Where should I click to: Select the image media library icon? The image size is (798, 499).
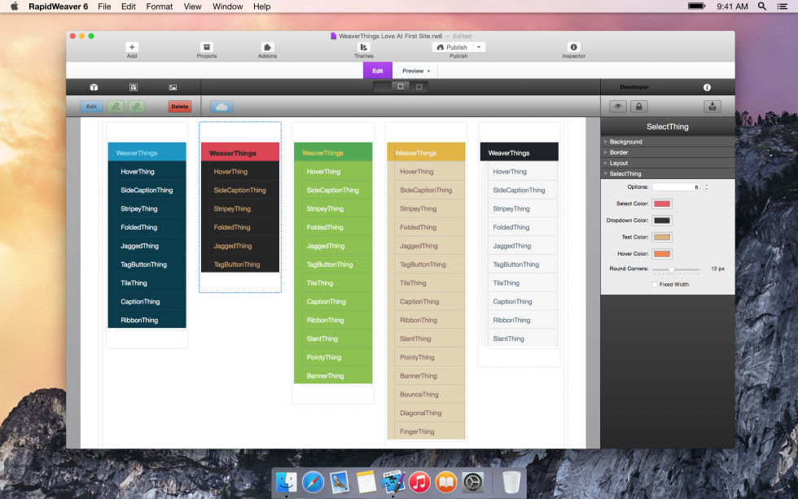coord(173,87)
